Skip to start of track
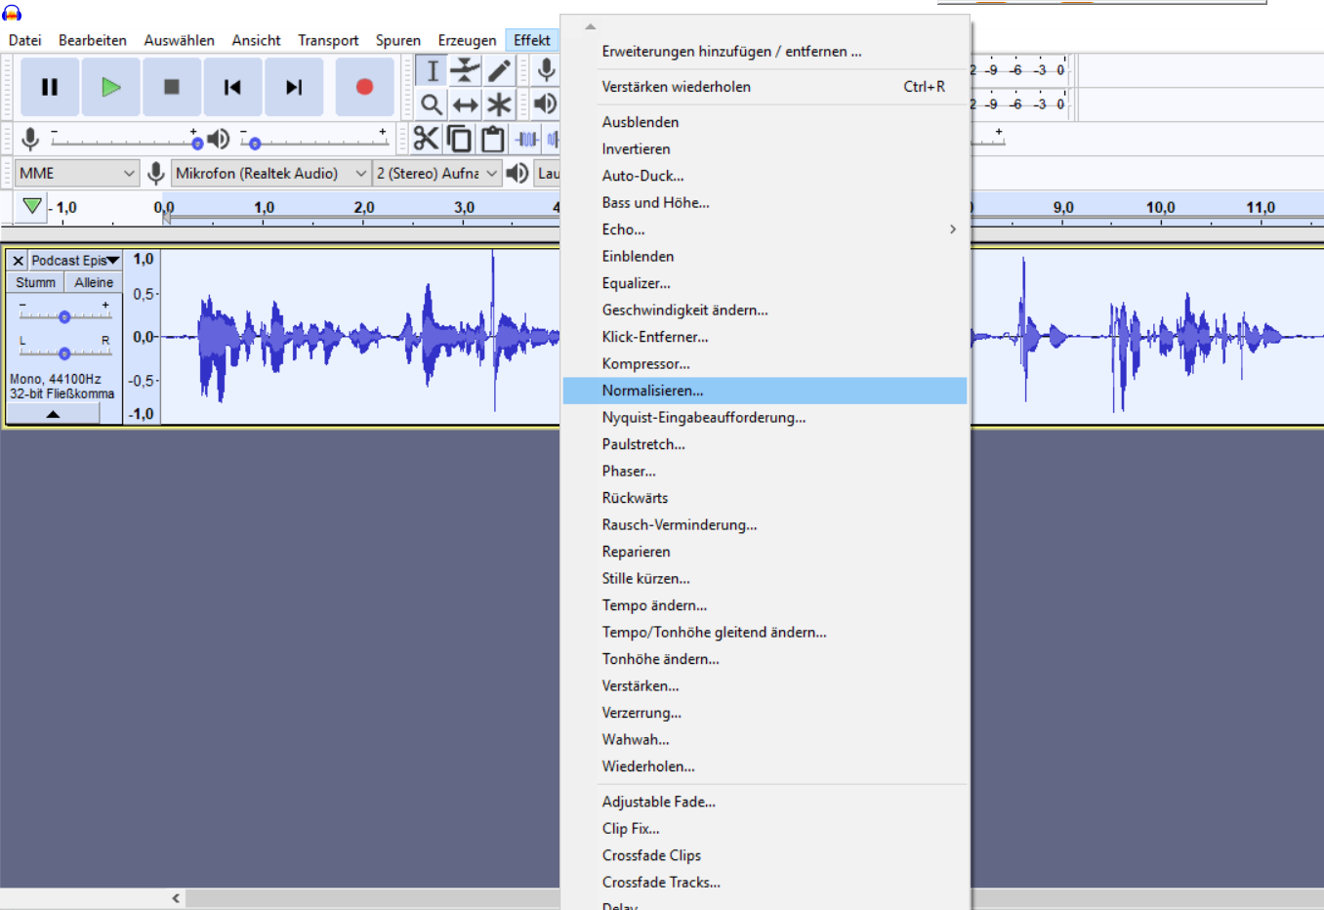 (232, 87)
